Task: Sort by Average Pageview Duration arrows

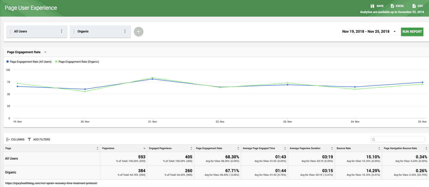Action: (x=332, y=148)
